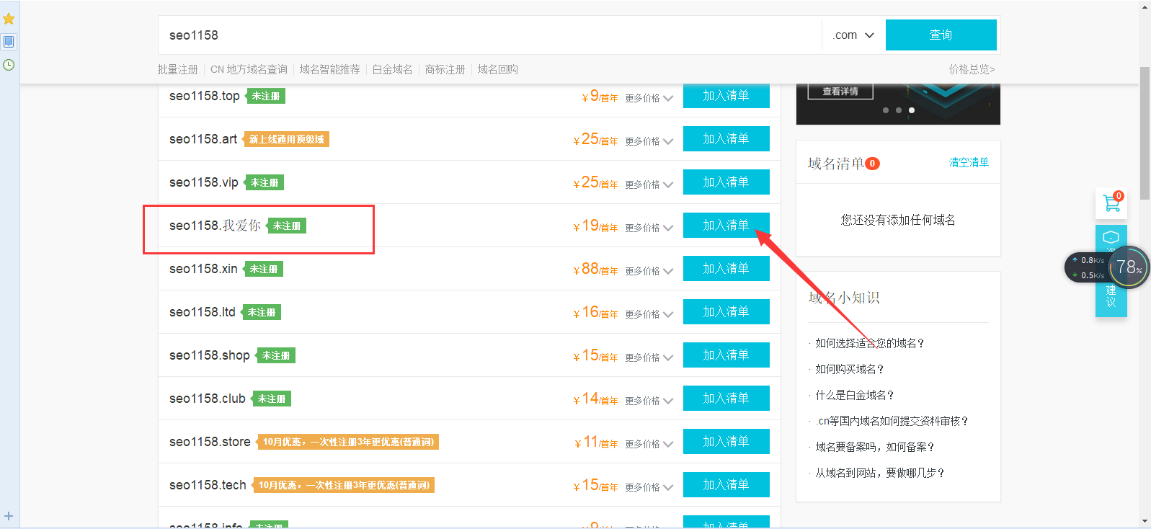Click the blue square sidebar icon

coord(9,42)
